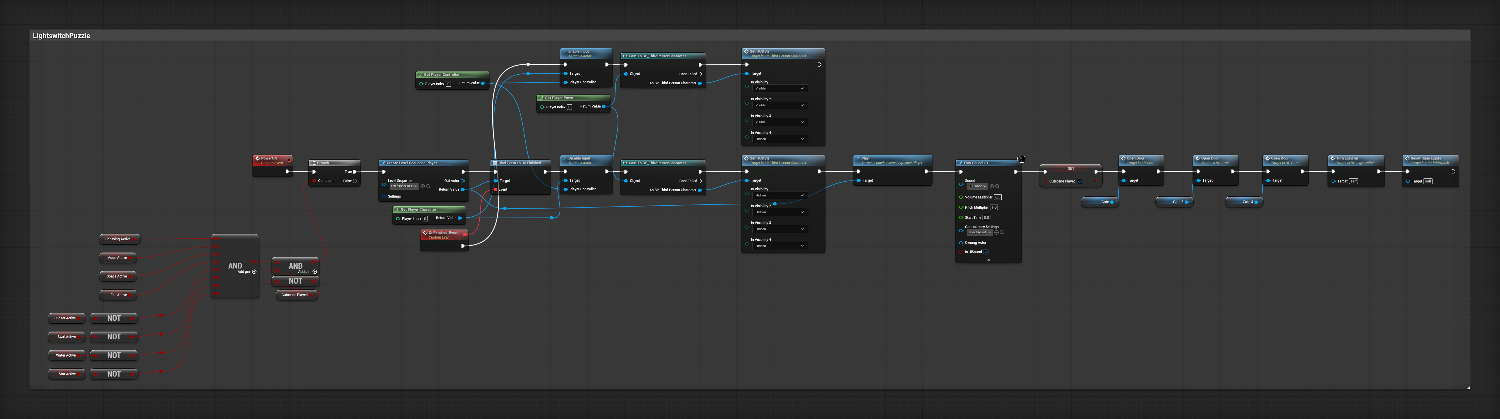Open the AfterRunePuzzle Level Sequence dropdown
The height and width of the screenshot is (419, 1500).
(x=404, y=186)
